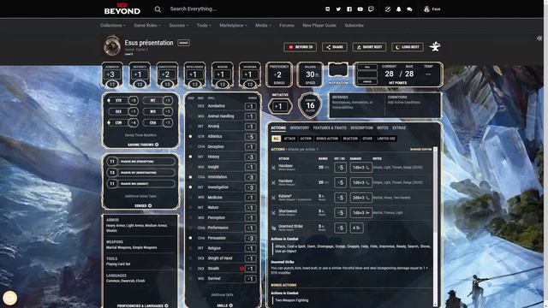
Task: Toggle Persuasion skill proficiency dot
Action: 190,238
